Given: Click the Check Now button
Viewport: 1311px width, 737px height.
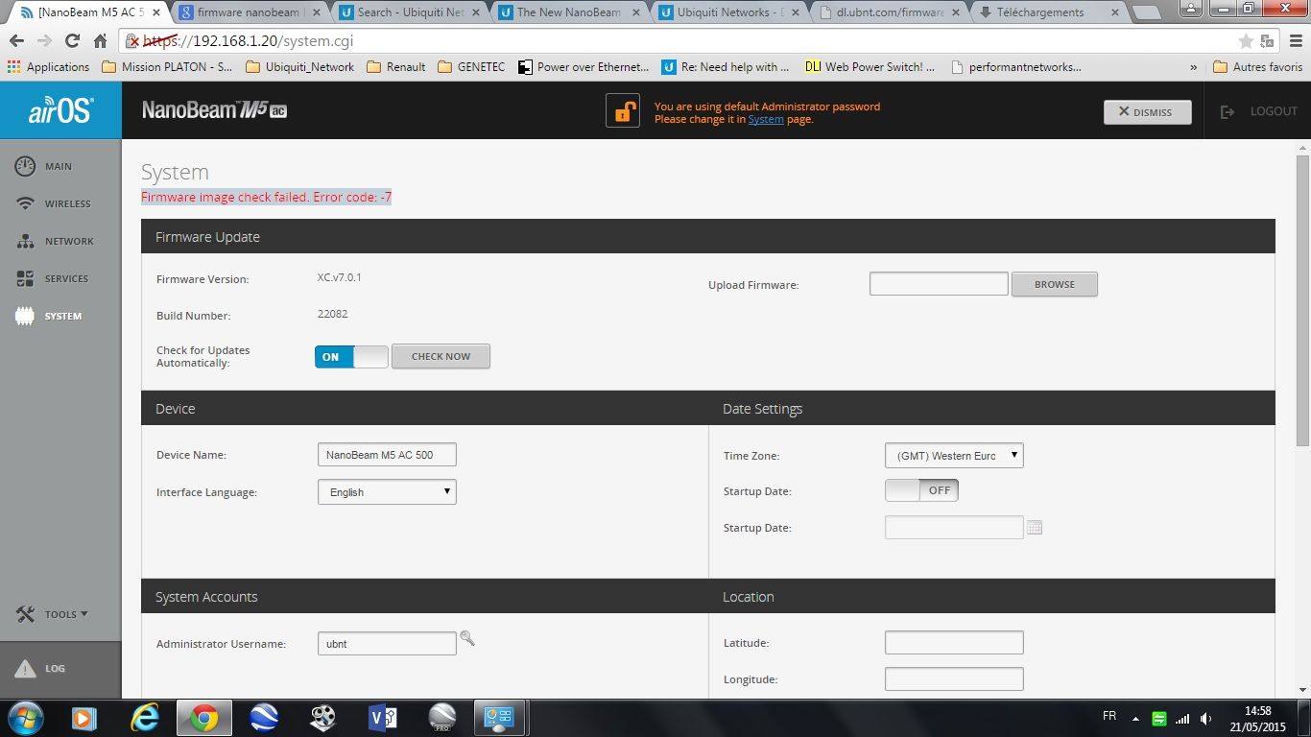Looking at the screenshot, I should tap(441, 357).
